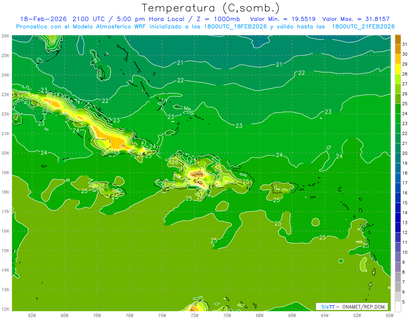414x320 pixels.
Task: Click the 'Valor Max. = 31.8157' value
Action: point(356,19)
